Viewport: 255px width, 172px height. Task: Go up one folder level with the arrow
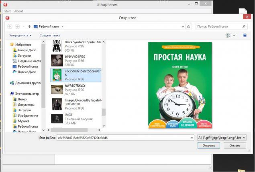click(29, 26)
